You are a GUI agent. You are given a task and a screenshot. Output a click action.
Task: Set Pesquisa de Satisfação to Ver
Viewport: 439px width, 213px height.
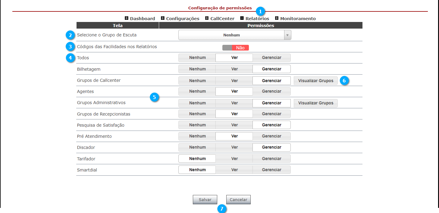coord(234,125)
